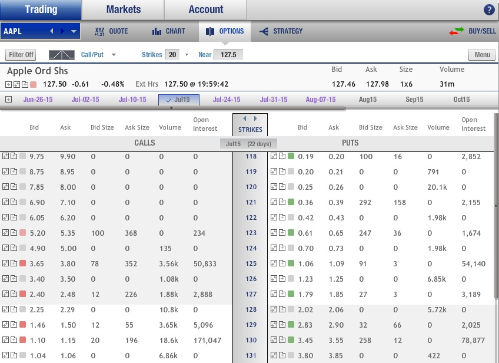This screenshot has height=363, width=499.
Task: Click red indicator square on 125 call
Action: 22,263
